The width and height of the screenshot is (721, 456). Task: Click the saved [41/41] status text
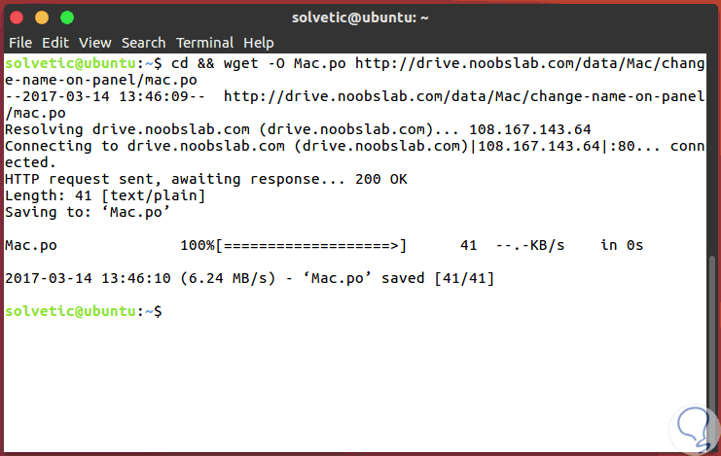438,278
